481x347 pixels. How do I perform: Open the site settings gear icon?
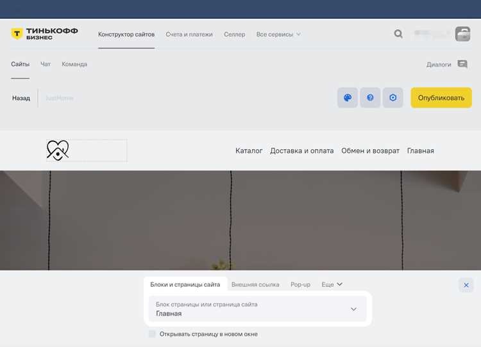pos(393,98)
